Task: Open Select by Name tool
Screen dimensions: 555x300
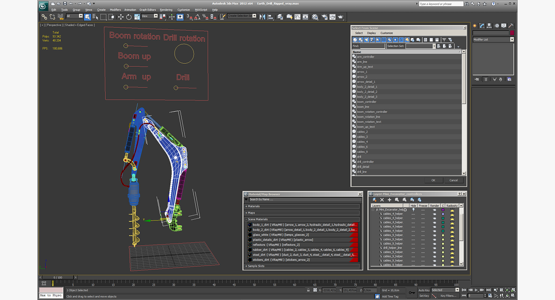Action: (95, 17)
